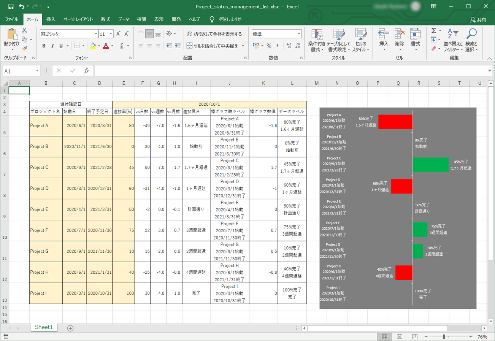Open the number format 標準 dropdown
The height and width of the screenshot is (341, 495).
(x=299, y=34)
